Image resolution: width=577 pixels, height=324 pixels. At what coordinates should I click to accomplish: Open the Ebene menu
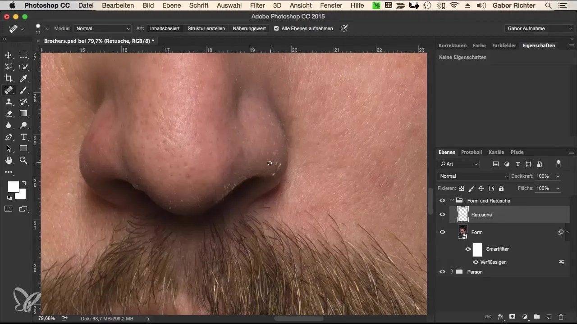pyautogui.click(x=171, y=5)
